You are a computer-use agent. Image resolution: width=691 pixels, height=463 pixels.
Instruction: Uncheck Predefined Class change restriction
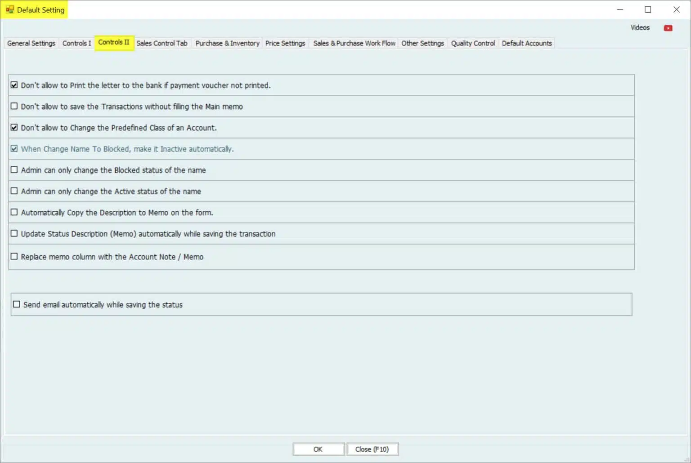tap(14, 128)
